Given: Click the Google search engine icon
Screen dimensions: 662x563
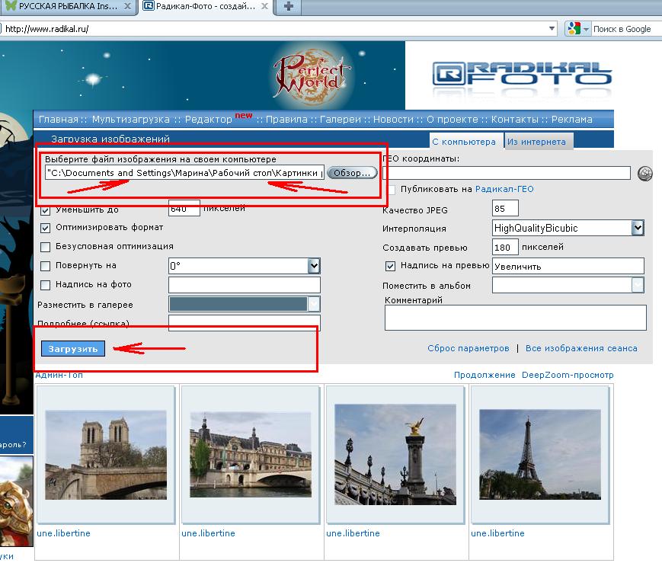Looking at the screenshot, I should point(574,29).
